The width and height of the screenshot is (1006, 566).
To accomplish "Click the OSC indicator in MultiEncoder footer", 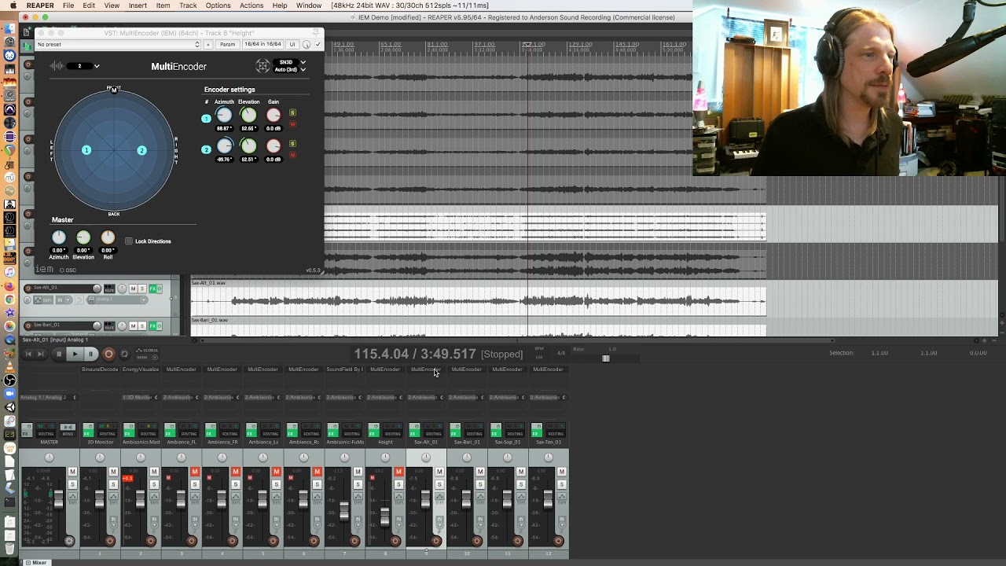I will [68, 270].
